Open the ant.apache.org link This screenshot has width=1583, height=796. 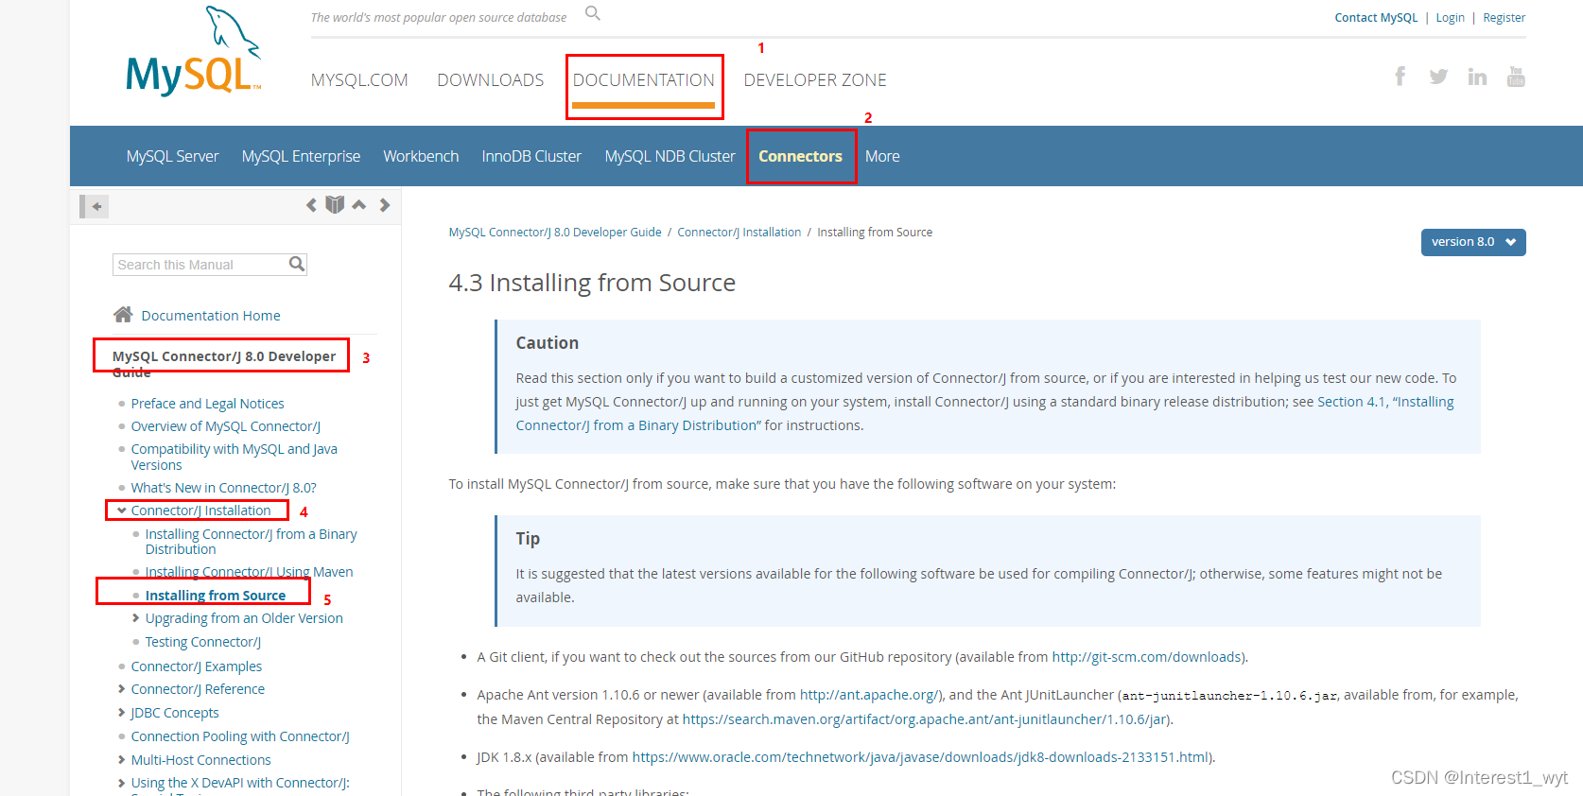tap(870, 695)
